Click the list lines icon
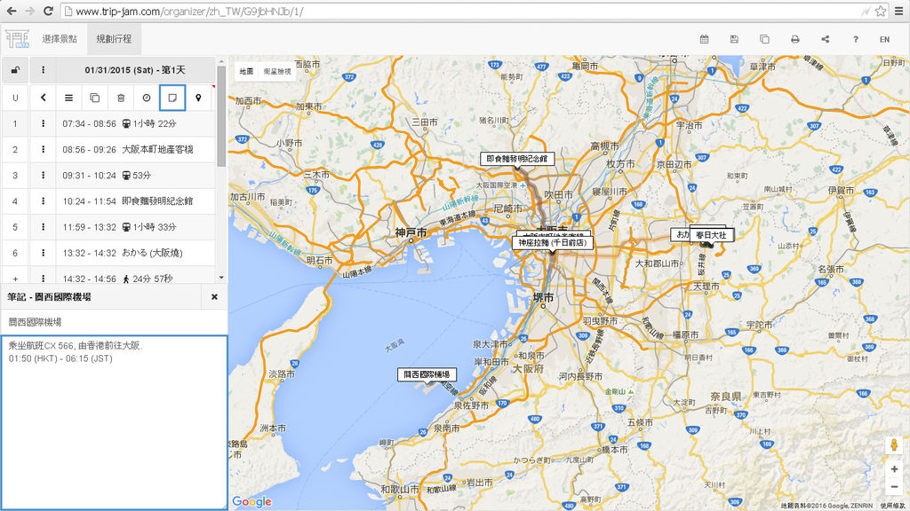The width and height of the screenshot is (910, 511). tap(68, 98)
